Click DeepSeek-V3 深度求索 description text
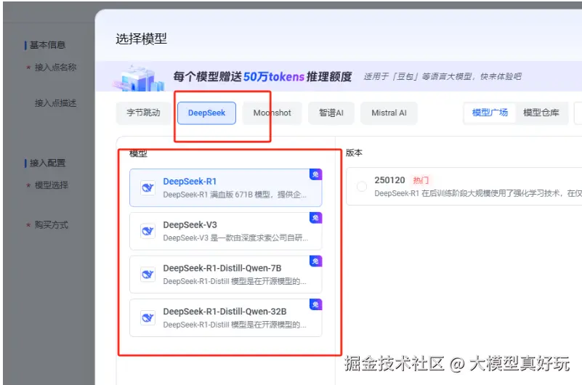This screenshot has height=385, width=582. (235, 238)
